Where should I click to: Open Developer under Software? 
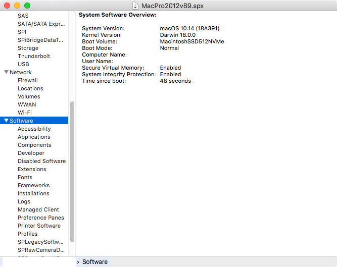click(31, 153)
